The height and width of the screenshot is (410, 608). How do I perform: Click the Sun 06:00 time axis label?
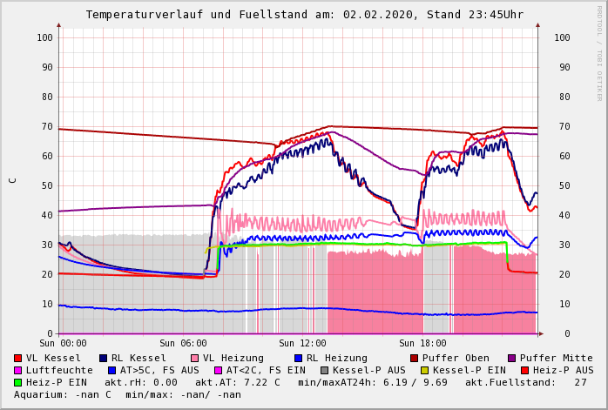click(182, 343)
